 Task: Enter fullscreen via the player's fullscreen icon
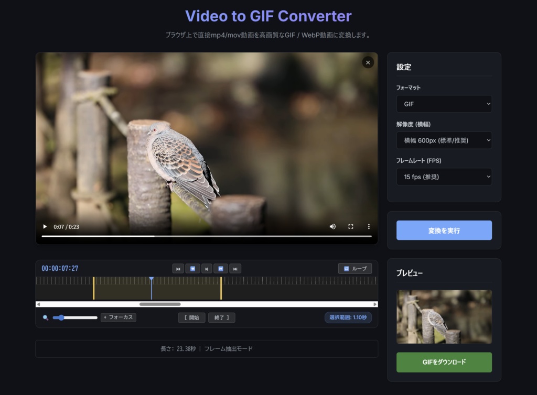pos(351,226)
